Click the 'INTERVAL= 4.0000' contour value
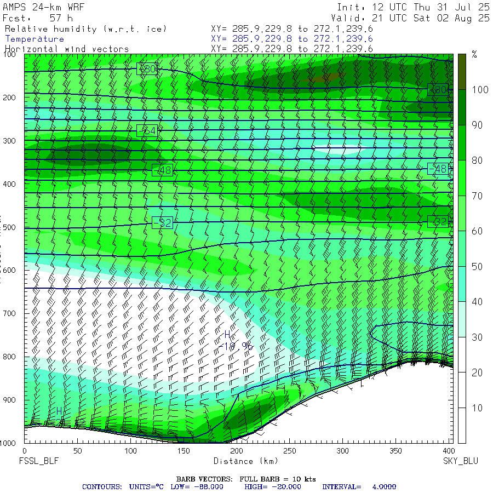This screenshot has height=493, width=493. pyautogui.click(x=359, y=487)
